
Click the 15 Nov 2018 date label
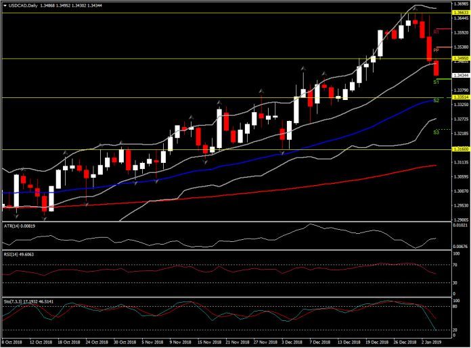coord(209,342)
